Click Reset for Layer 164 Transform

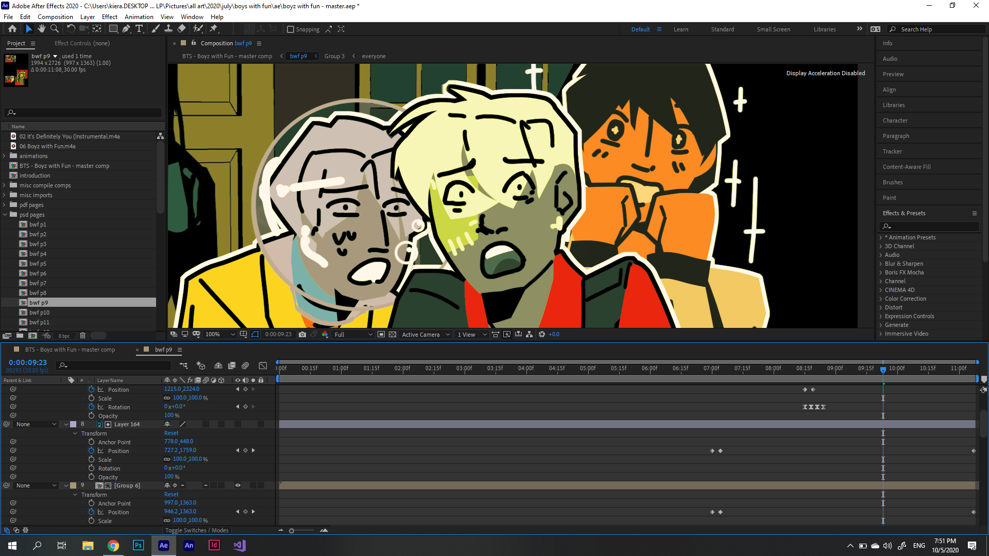click(171, 433)
